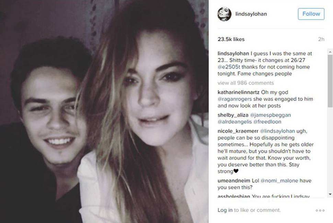Click the posted selfie photo
Viewport: 333px width, 223px height.
tap(104, 111)
